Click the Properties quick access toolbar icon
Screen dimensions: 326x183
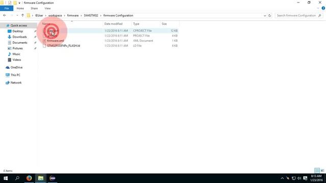click(x=10, y=3)
